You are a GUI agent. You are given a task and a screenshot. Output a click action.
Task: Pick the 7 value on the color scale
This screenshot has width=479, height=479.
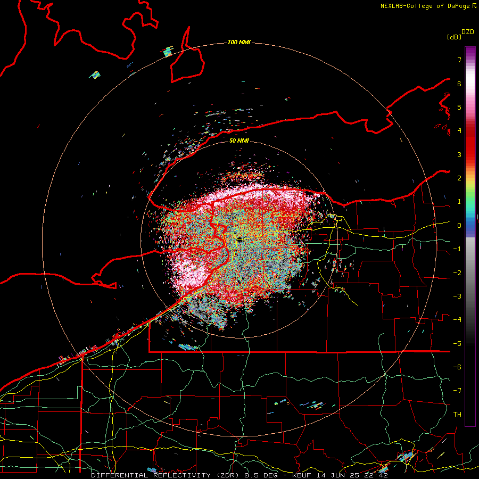(x=459, y=60)
